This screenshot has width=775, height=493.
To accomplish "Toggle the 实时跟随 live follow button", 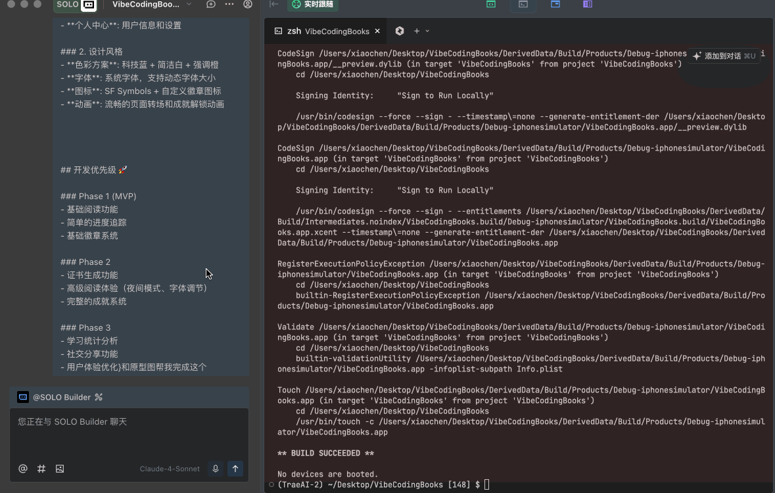I will pyautogui.click(x=314, y=5).
